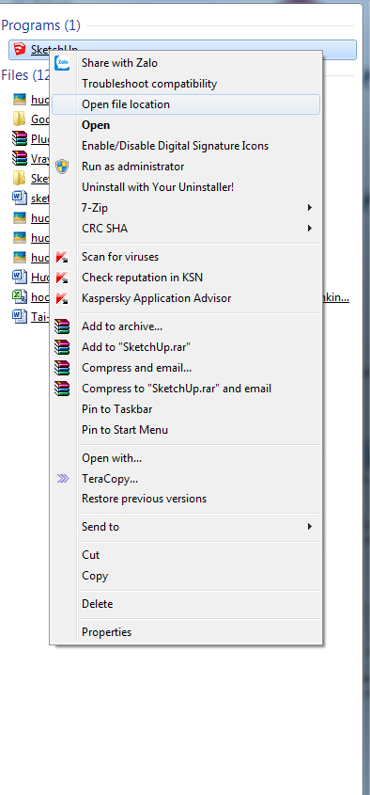Click the Kaspersky icon for Scan for viruses

[x=62, y=257]
